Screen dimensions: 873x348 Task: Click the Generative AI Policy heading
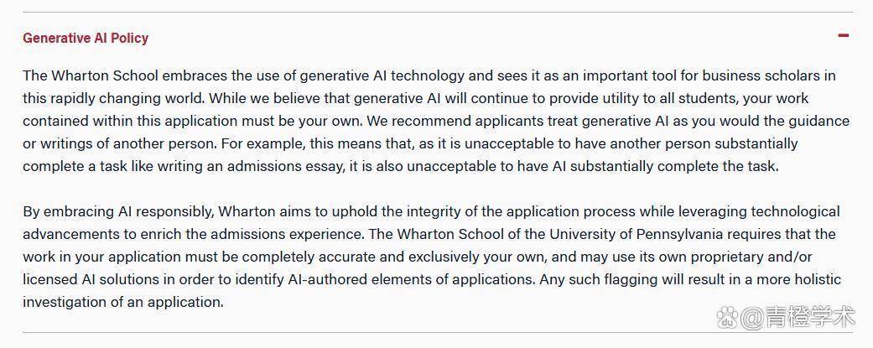click(86, 38)
